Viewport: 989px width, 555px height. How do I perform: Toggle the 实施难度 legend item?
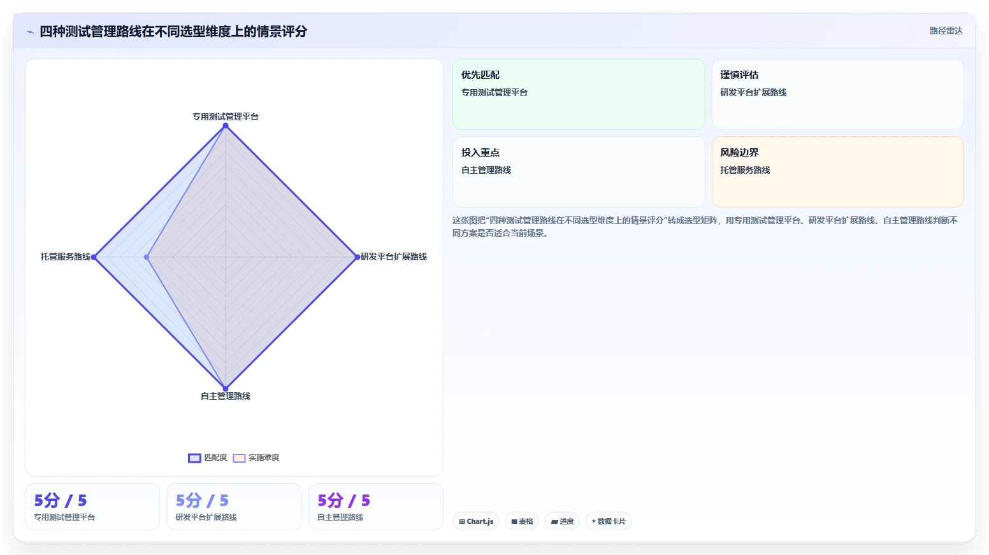pos(256,458)
